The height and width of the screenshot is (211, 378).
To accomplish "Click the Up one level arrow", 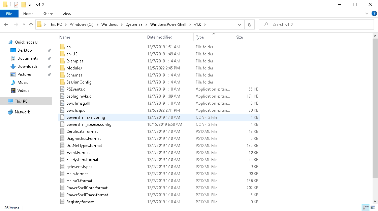I will point(31,24).
